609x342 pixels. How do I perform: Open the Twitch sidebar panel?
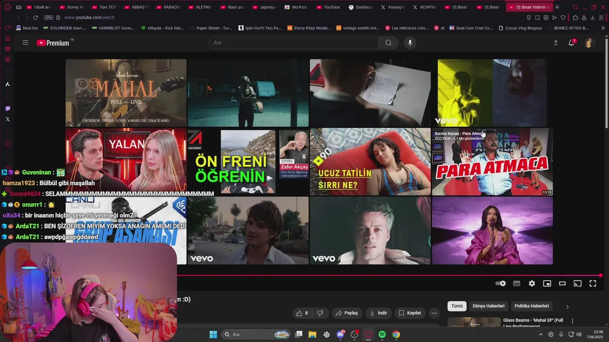8,109
